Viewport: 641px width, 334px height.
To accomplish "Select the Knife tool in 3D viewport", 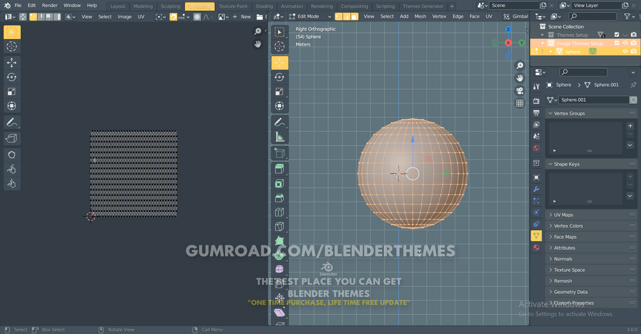I will (279, 226).
